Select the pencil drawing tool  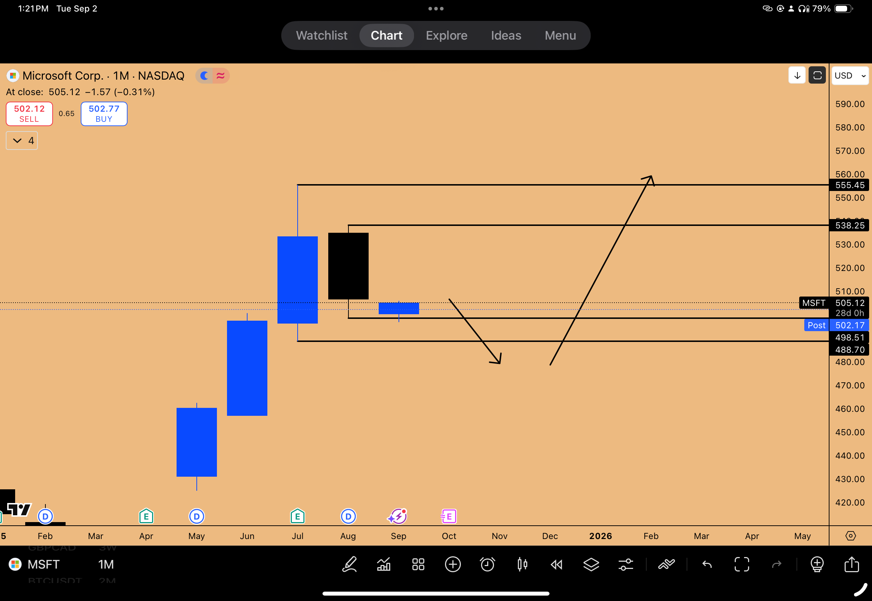[349, 564]
